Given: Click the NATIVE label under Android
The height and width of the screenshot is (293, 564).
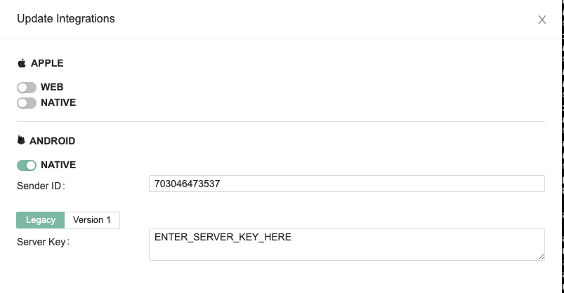Looking at the screenshot, I should [58, 165].
